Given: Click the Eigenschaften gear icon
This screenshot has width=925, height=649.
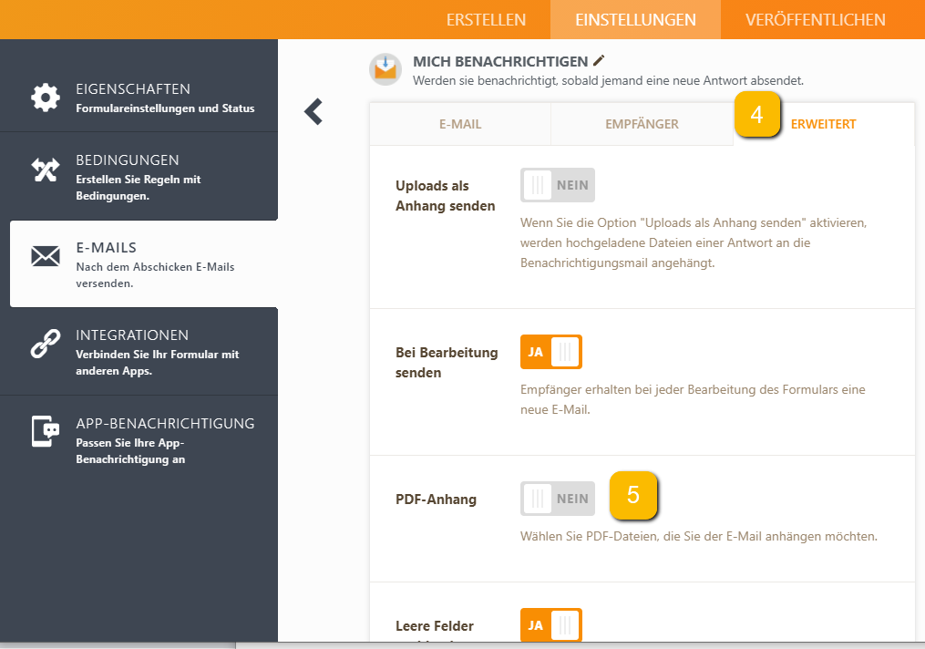Looking at the screenshot, I should pyautogui.click(x=46, y=98).
